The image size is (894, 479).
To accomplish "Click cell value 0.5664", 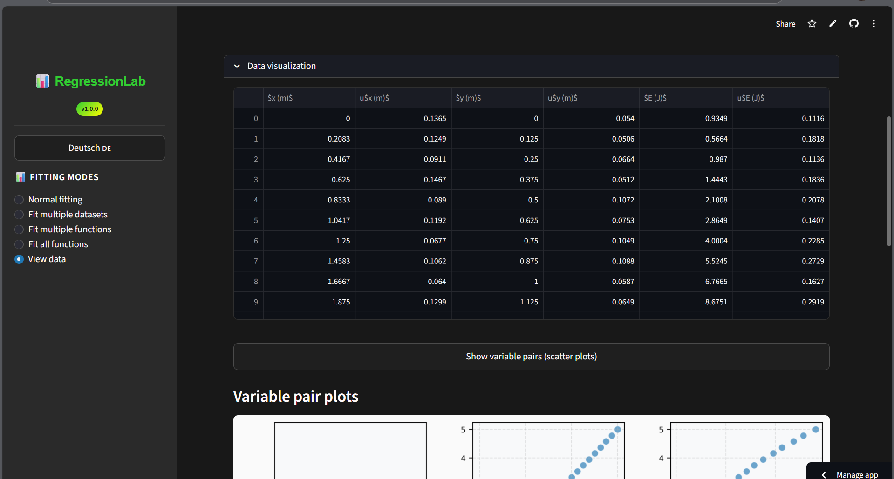I will 686,139.
